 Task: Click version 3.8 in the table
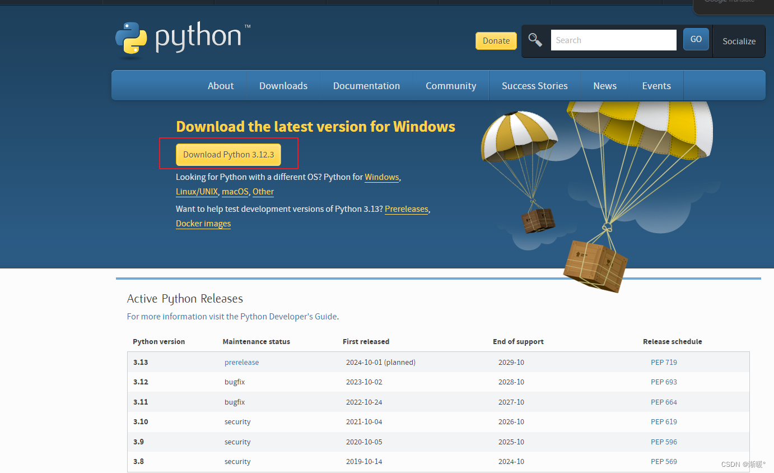139,462
